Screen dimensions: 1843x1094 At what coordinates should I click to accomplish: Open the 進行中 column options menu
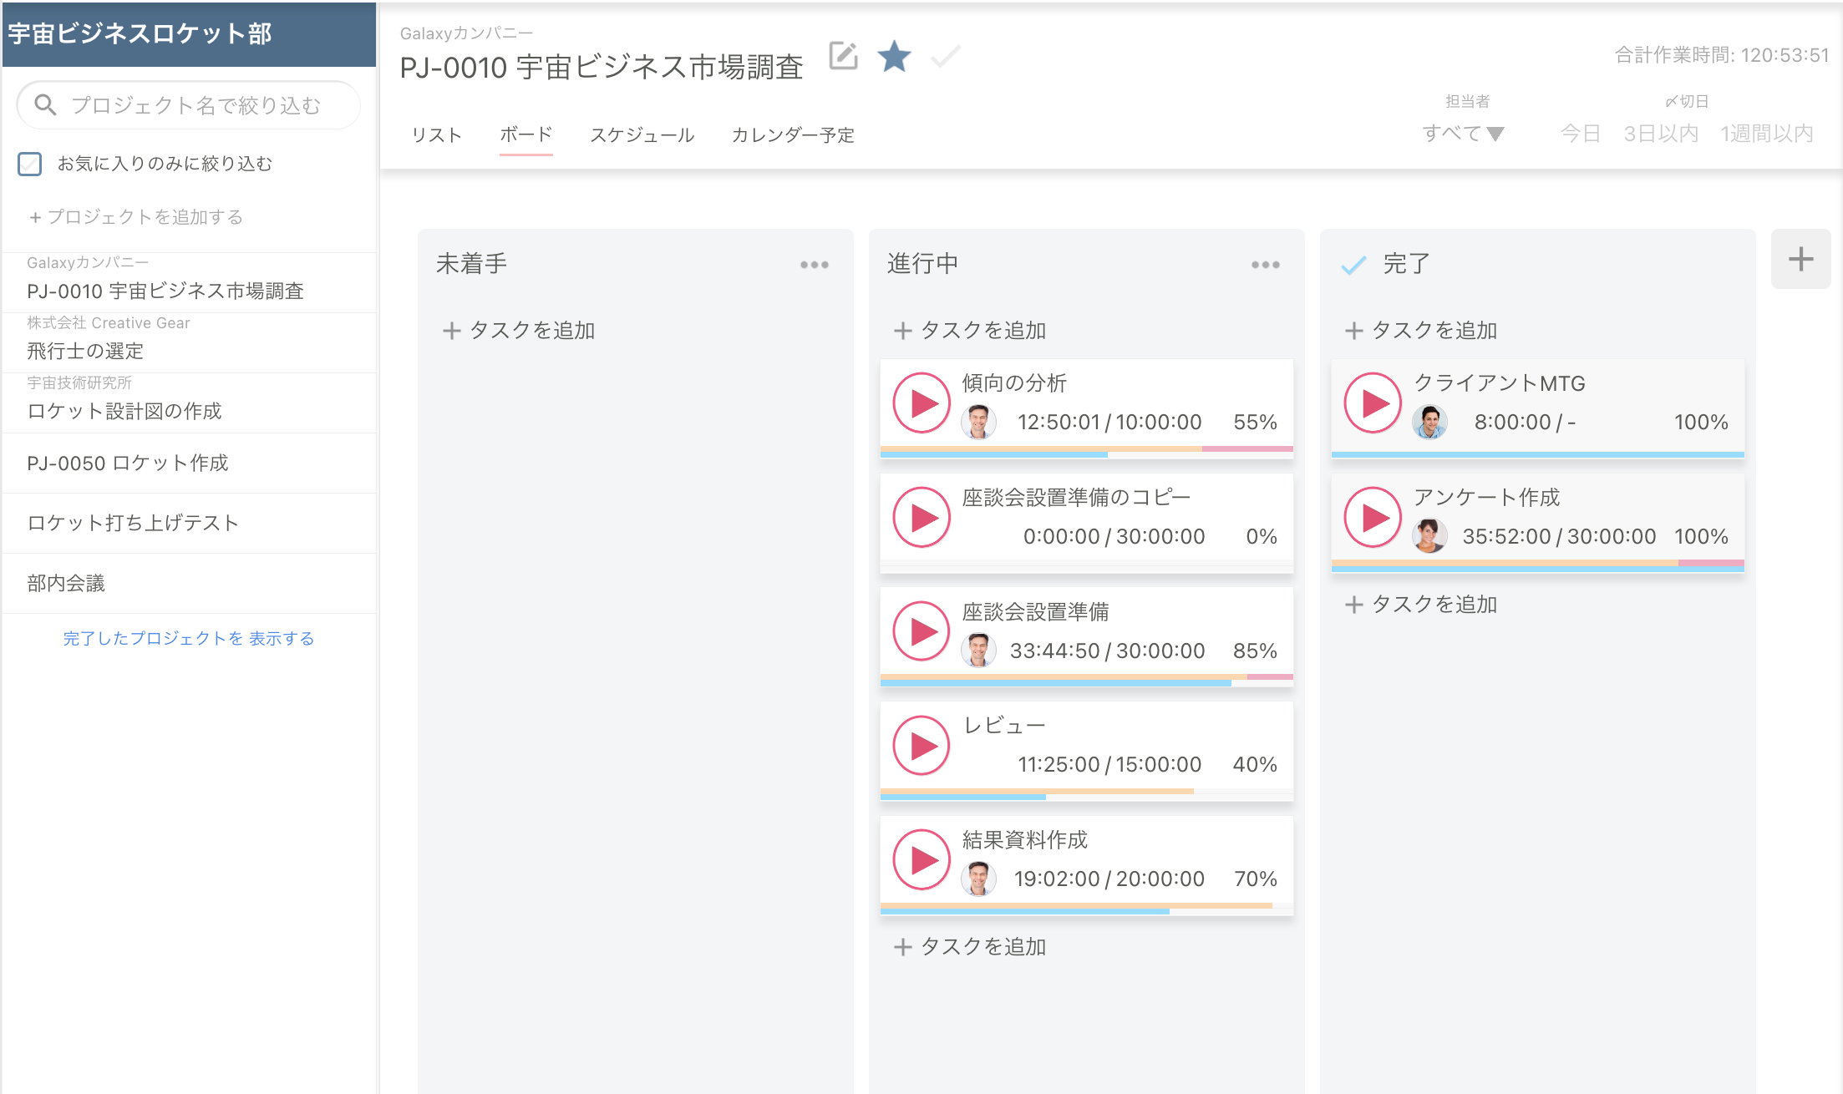tap(1265, 264)
